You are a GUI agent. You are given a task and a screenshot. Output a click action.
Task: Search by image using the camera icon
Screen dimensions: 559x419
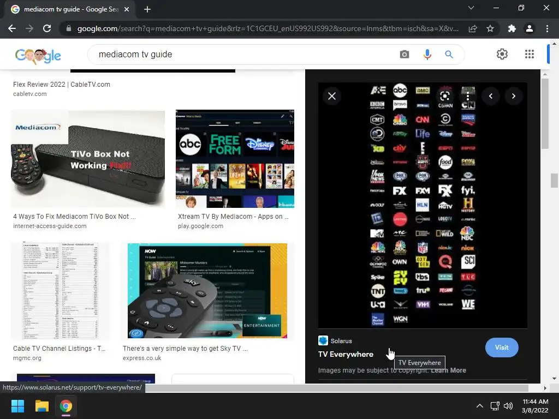(x=405, y=54)
